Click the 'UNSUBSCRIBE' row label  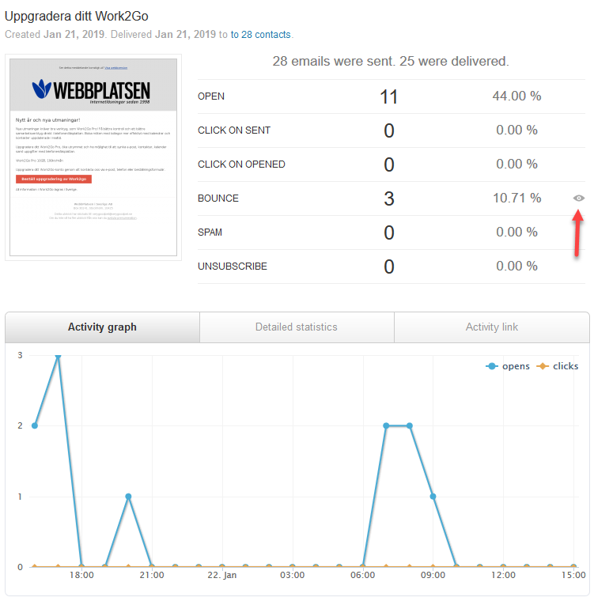(232, 266)
